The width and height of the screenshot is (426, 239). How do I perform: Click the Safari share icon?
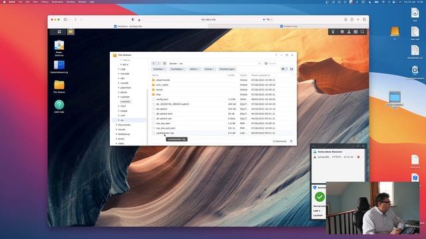tap(352, 19)
